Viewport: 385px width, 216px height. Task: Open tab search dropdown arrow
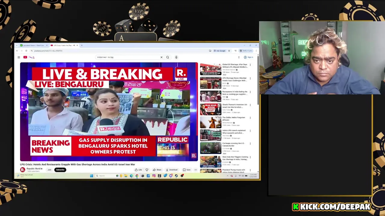[17, 45]
